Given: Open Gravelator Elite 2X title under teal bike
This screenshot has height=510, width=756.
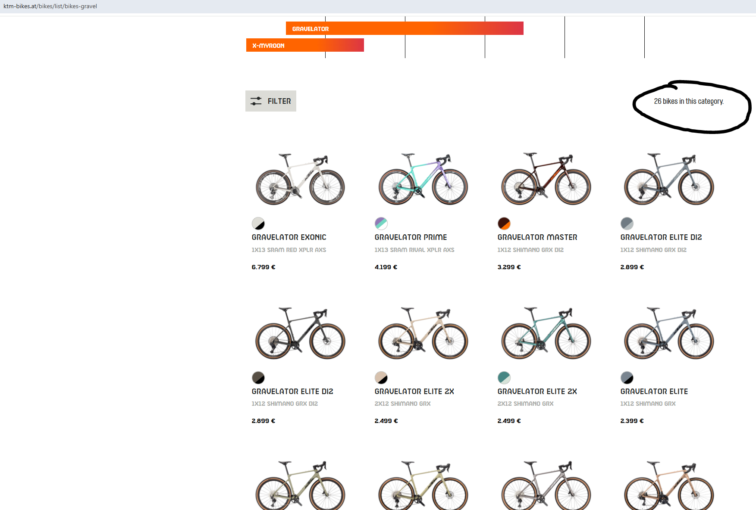Looking at the screenshot, I should pyautogui.click(x=537, y=392).
